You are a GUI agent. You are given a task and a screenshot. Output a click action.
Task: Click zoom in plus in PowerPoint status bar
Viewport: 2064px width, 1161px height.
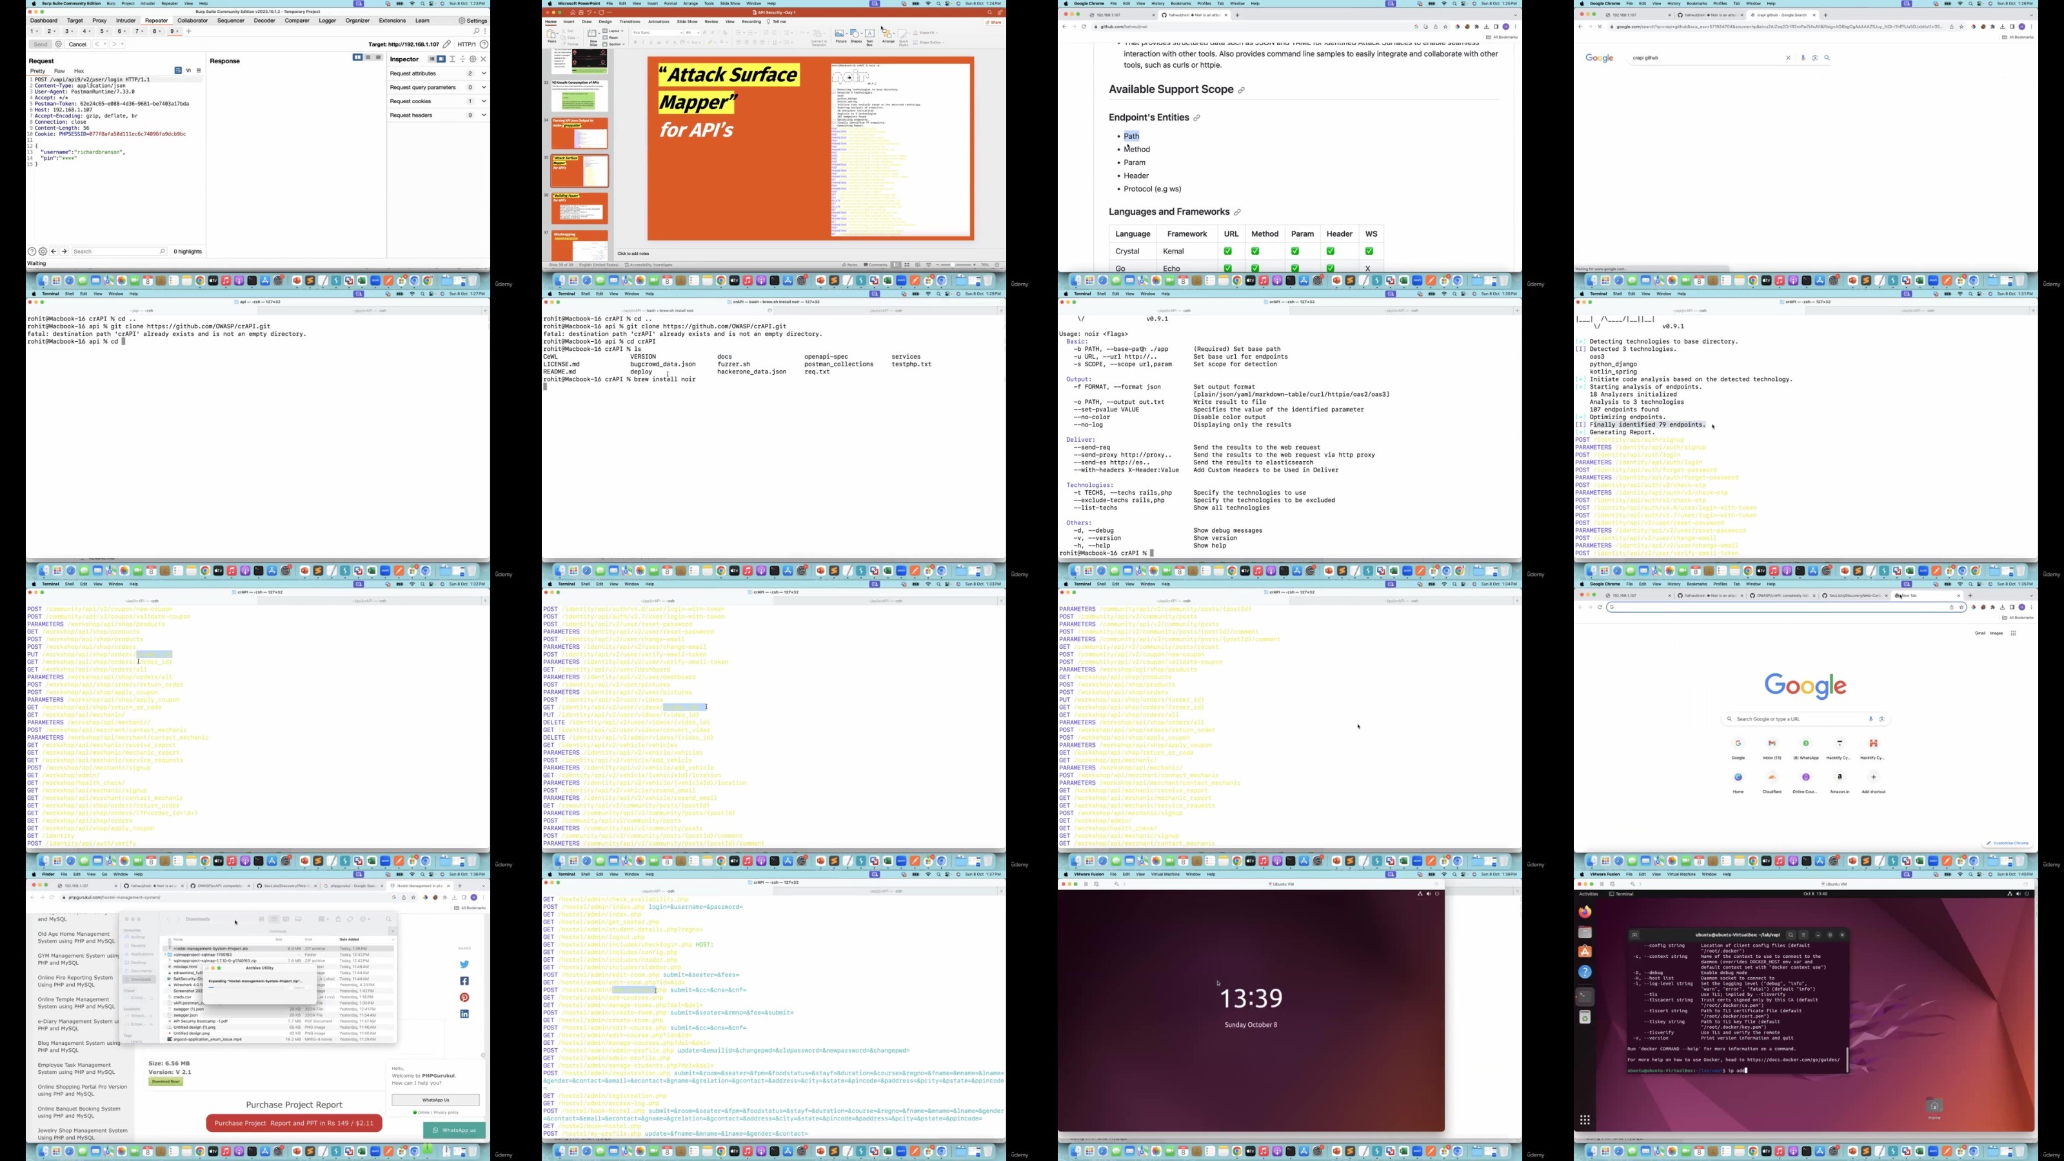(975, 264)
